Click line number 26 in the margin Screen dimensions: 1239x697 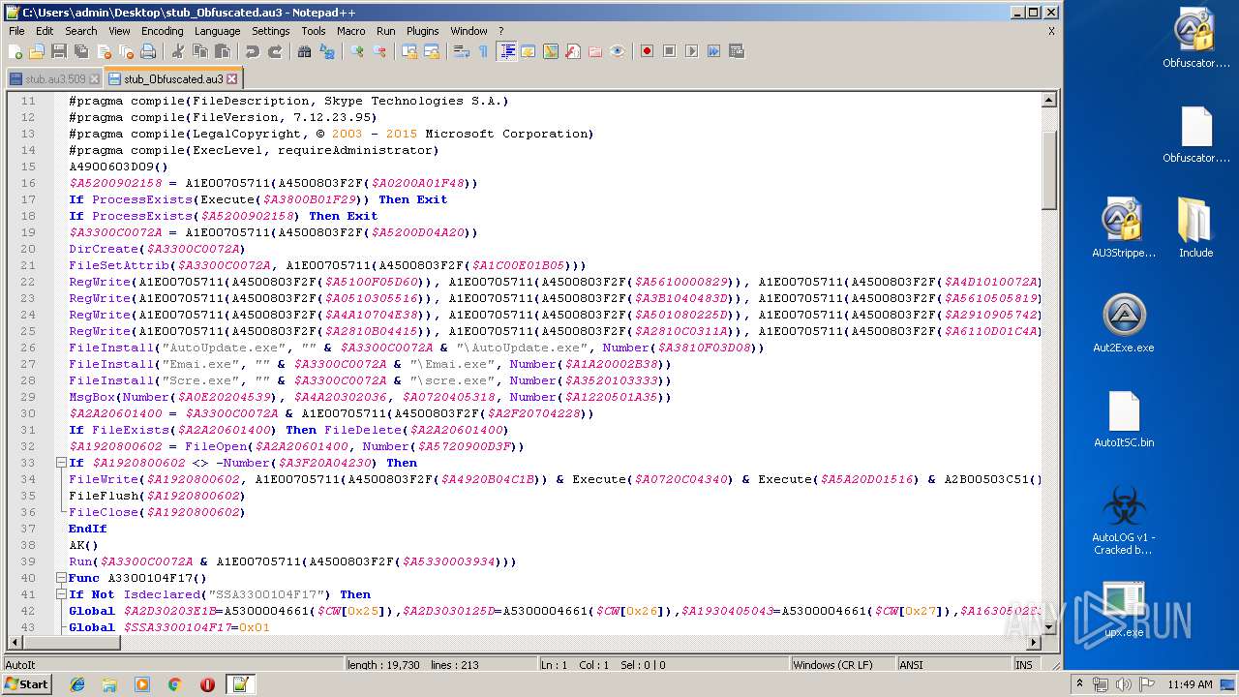[28, 348]
